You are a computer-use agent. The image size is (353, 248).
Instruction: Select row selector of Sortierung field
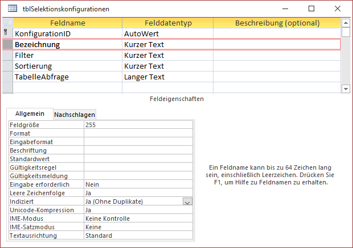tap(7, 66)
